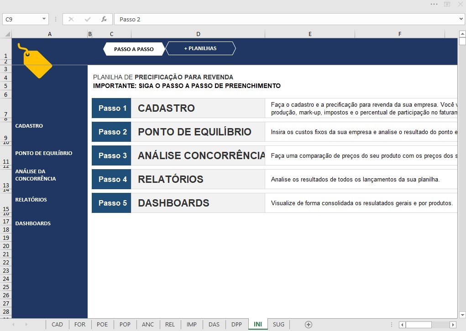Select row 20 header
This screenshot has height=331, width=466.
point(6,246)
